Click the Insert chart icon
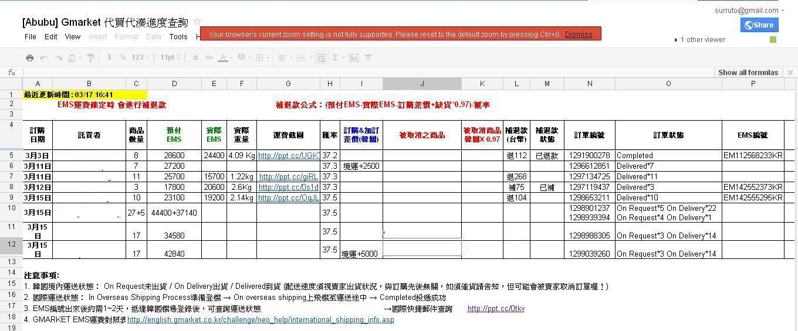The image size is (798, 331). [354, 57]
